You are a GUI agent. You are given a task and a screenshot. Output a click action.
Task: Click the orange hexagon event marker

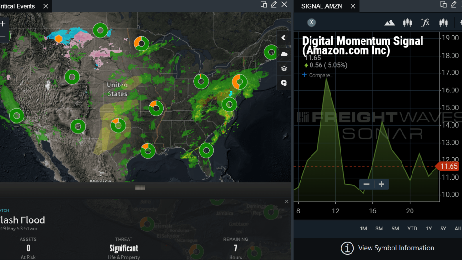coord(59,39)
